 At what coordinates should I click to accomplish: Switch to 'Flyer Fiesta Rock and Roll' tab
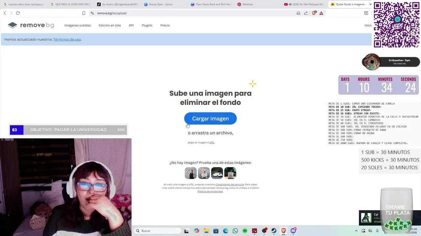click(211, 4)
